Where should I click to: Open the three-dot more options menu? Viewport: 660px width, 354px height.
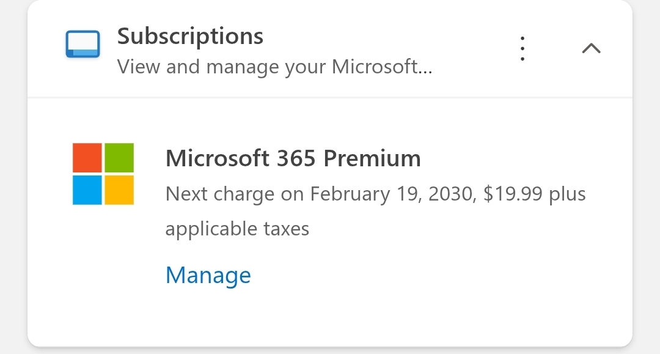(522, 48)
